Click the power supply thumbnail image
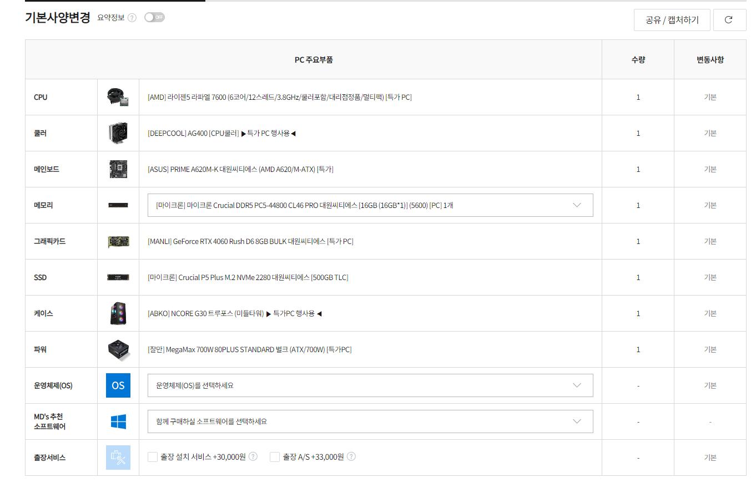The height and width of the screenshot is (498, 756). click(x=118, y=349)
